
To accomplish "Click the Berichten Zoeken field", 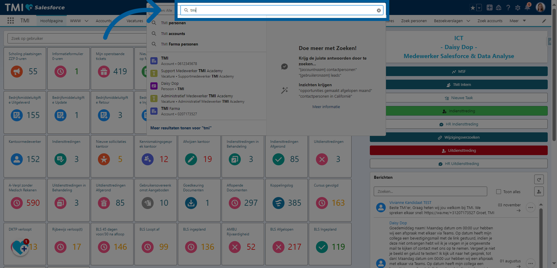I will pyautogui.click(x=430, y=191).
